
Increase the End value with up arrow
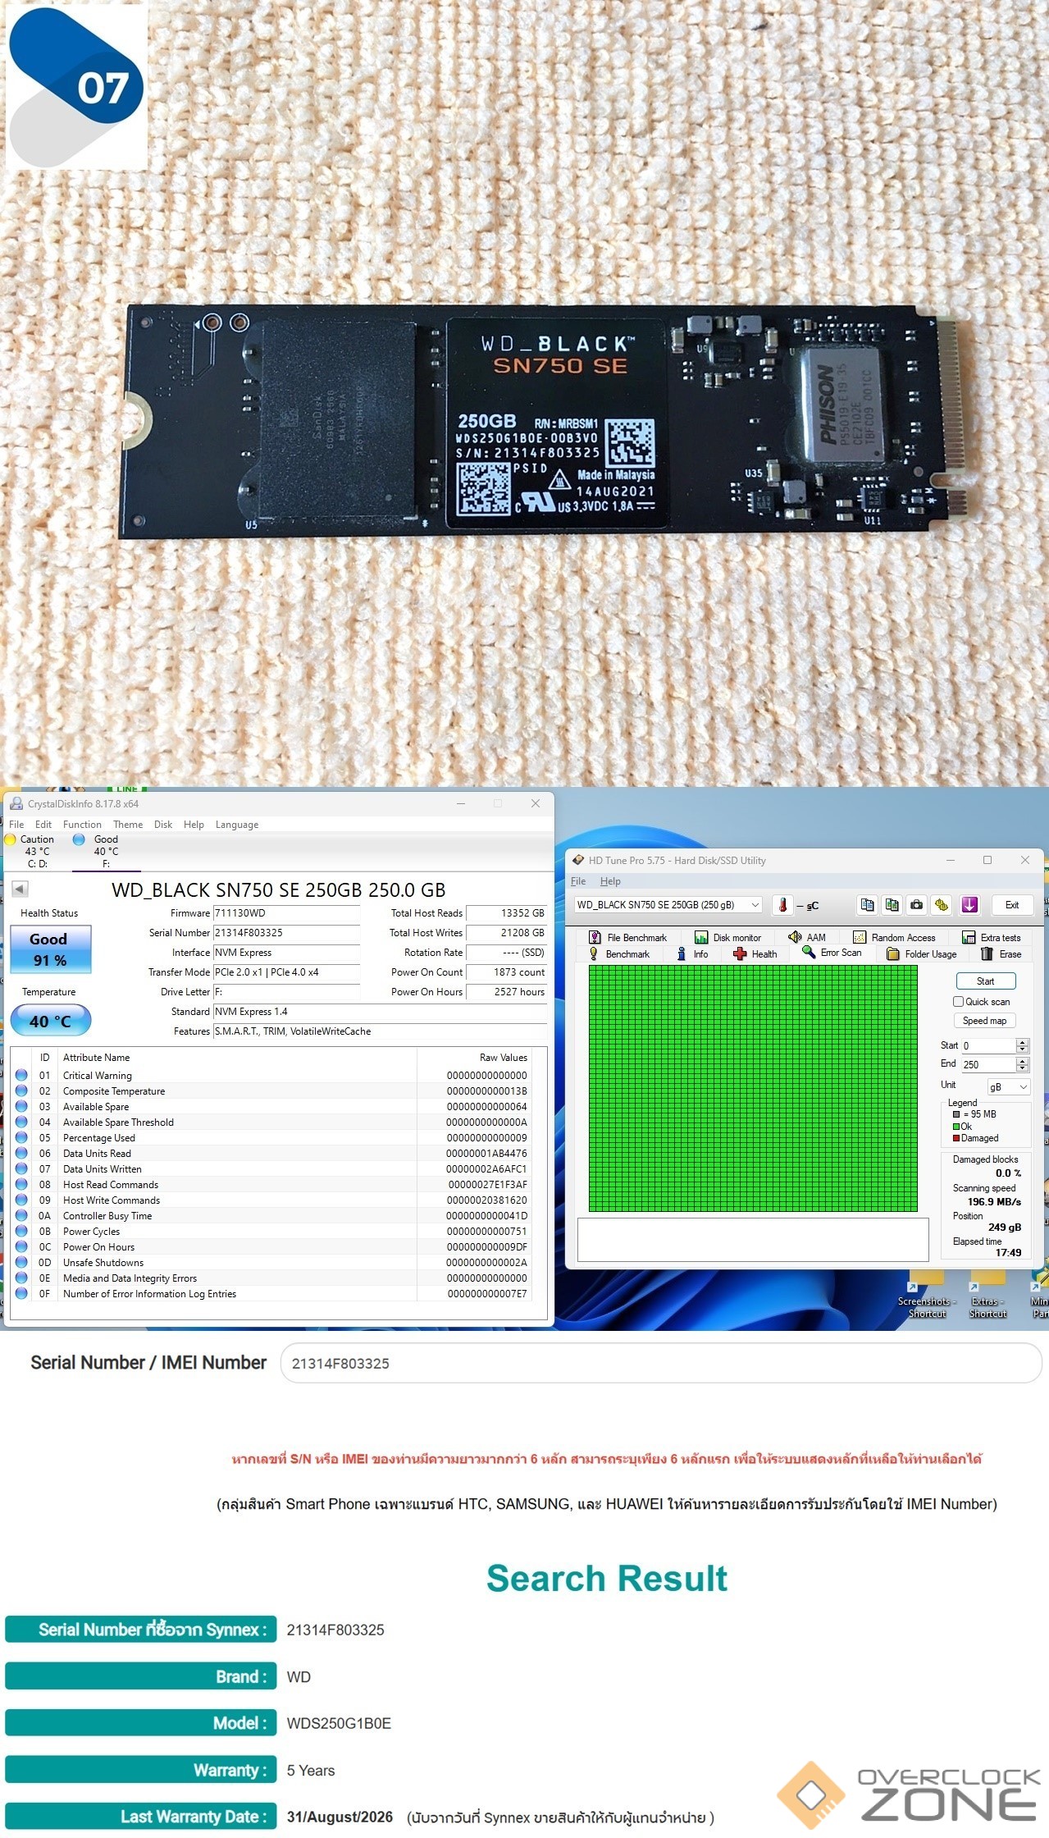pos(1022,1061)
